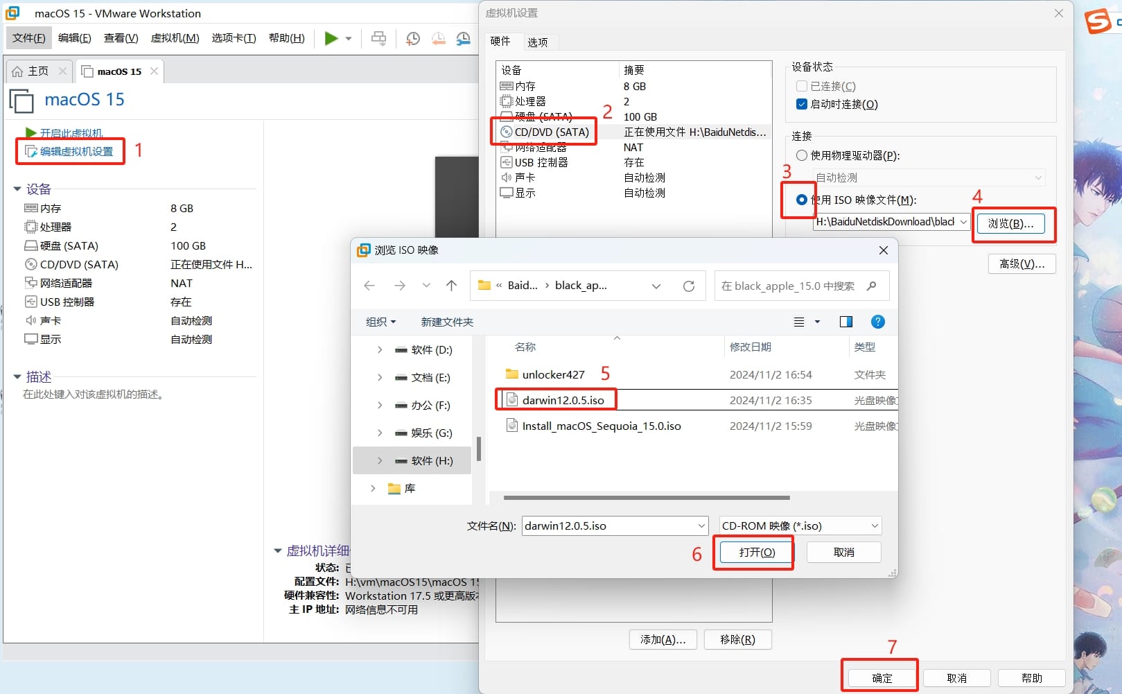Open the address bar history dropdown
This screenshot has width=1122, height=694.
(x=656, y=286)
